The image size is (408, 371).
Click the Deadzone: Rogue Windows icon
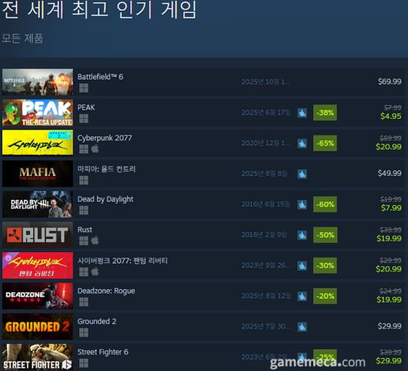84,302
